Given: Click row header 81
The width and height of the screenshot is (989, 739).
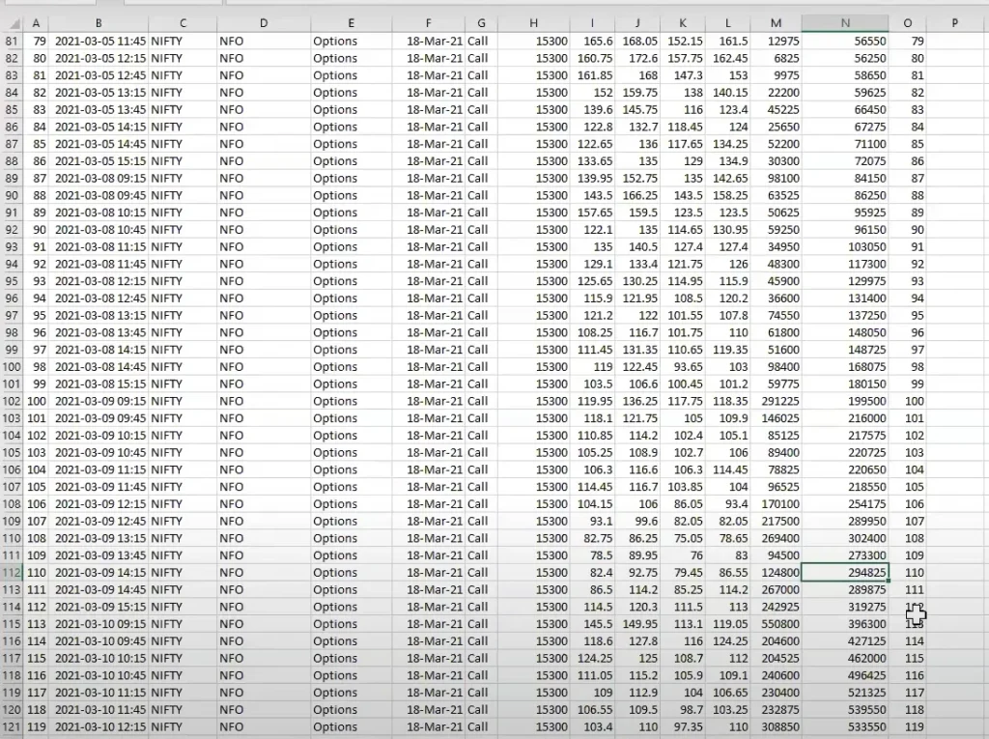Looking at the screenshot, I should 12,42.
